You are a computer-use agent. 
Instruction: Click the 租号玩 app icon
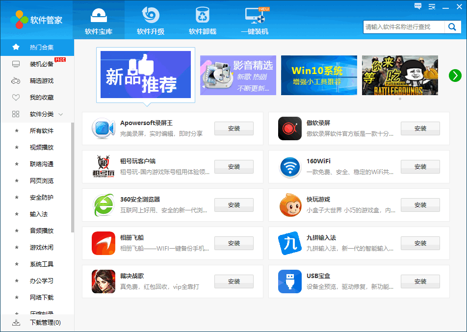(x=104, y=167)
